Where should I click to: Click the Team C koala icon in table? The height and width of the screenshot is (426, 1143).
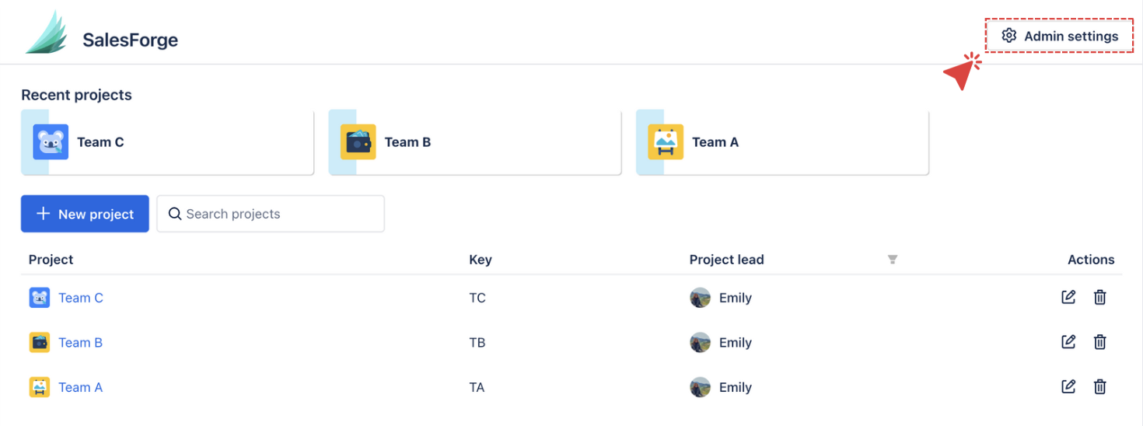(40, 298)
